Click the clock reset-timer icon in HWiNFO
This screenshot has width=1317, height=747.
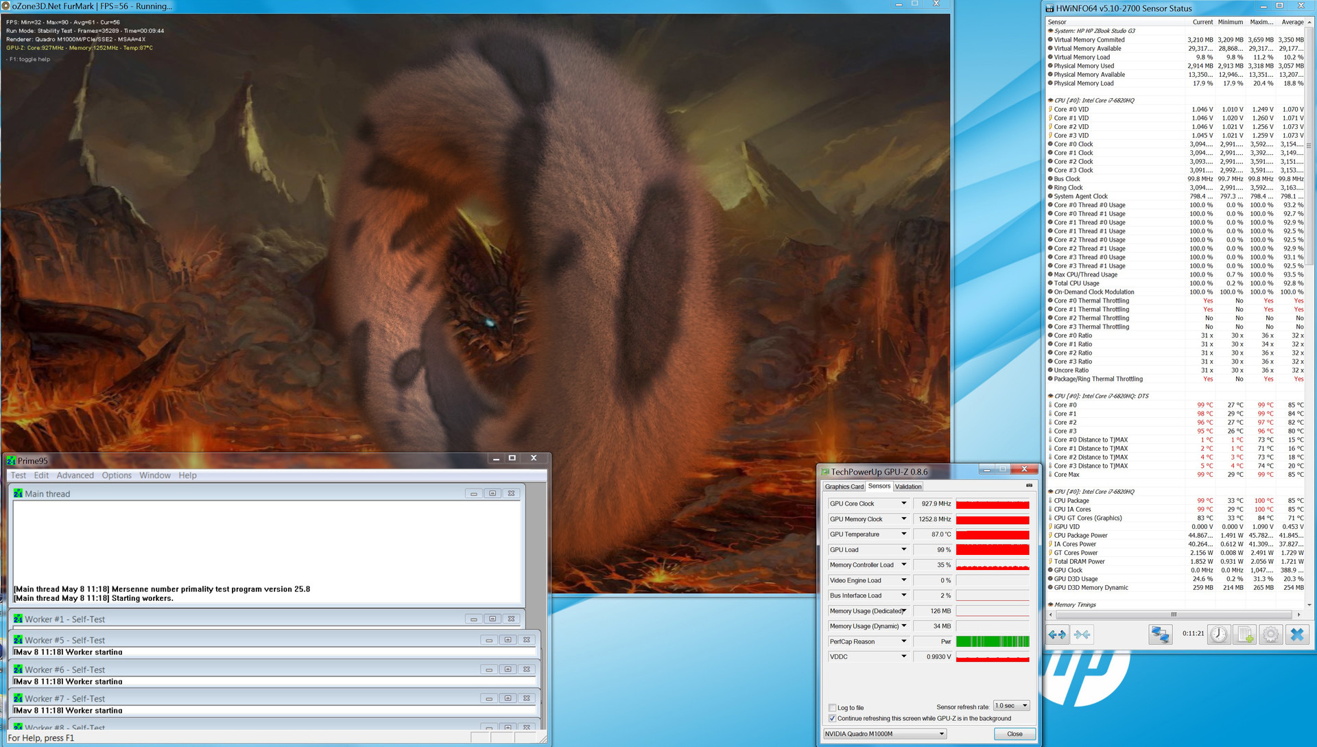click(x=1218, y=635)
